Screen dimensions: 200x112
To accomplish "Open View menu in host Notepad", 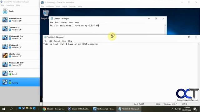I will click(64, 41).
